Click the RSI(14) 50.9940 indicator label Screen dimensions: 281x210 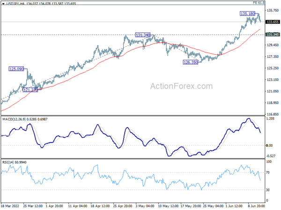click(x=15, y=162)
